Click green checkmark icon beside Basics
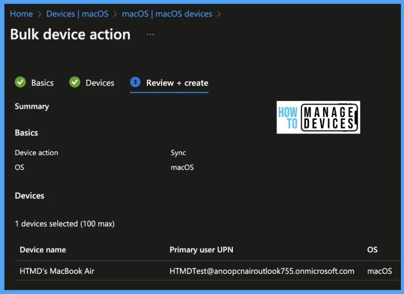404x294 pixels. [21, 82]
